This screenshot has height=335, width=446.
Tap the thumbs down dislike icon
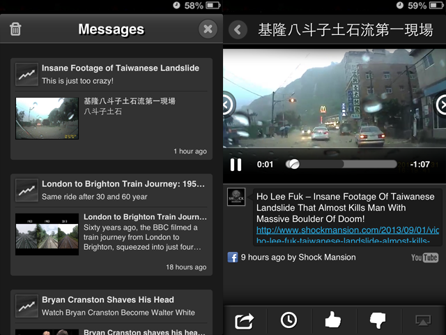tap(378, 321)
